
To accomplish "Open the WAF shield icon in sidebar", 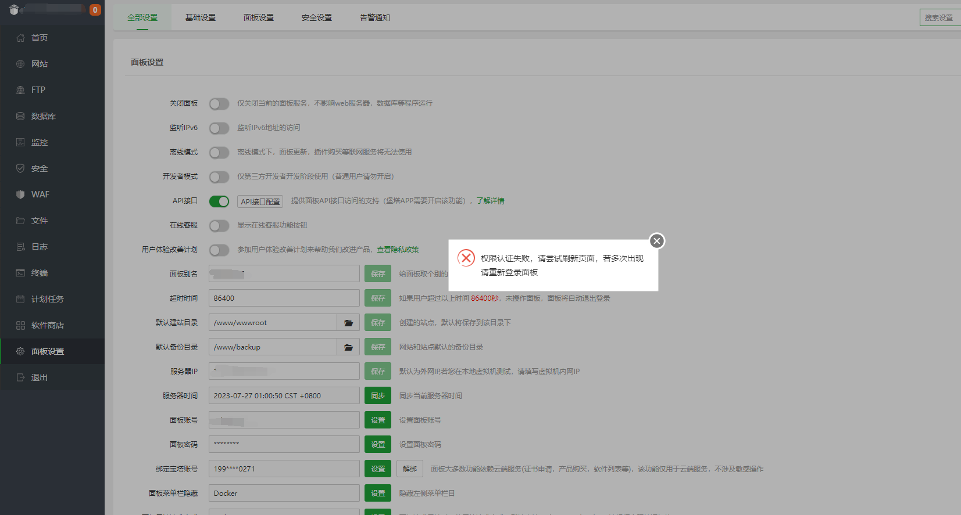I will [x=20, y=195].
